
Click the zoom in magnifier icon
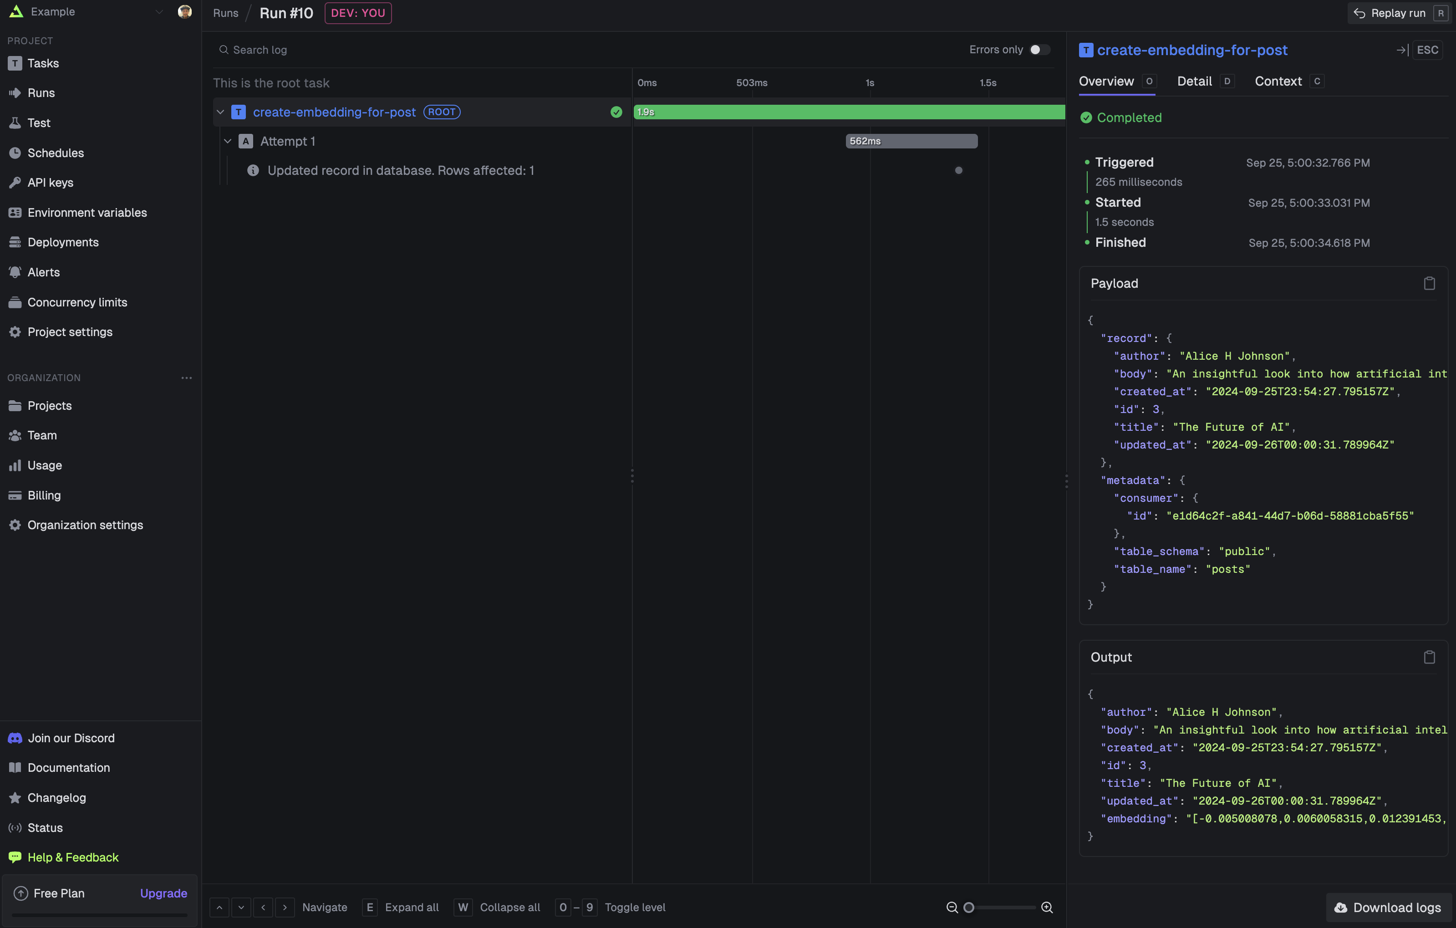point(1047,908)
